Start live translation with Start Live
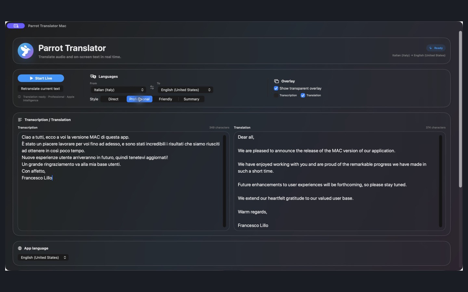Viewport: 468px width, 292px height. pos(41,78)
